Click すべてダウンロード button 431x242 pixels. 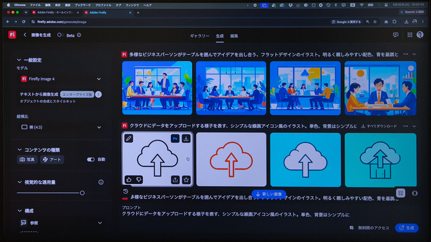(379, 126)
